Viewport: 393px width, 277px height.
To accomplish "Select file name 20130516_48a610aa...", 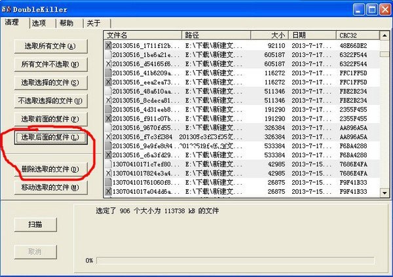I will tap(146, 91).
